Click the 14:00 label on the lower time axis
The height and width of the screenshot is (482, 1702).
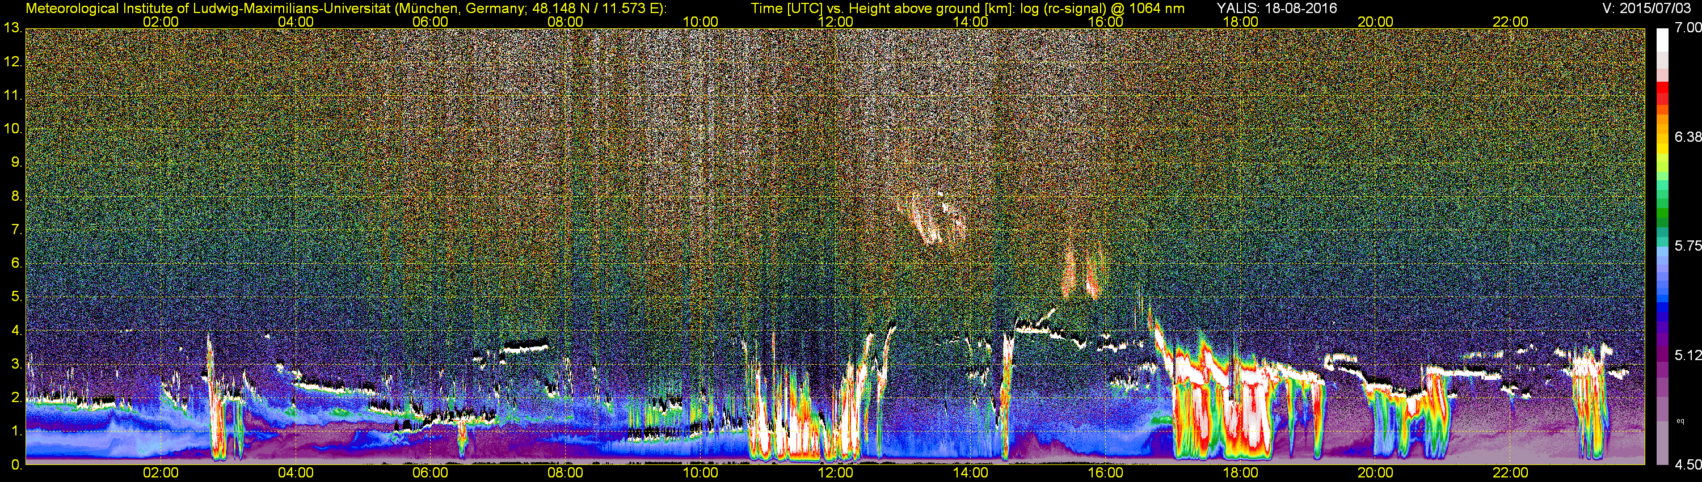[971, 473]
